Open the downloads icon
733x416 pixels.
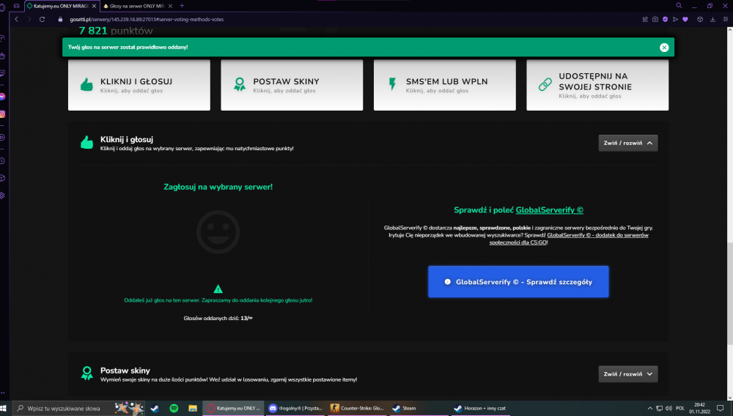point(712,19)
